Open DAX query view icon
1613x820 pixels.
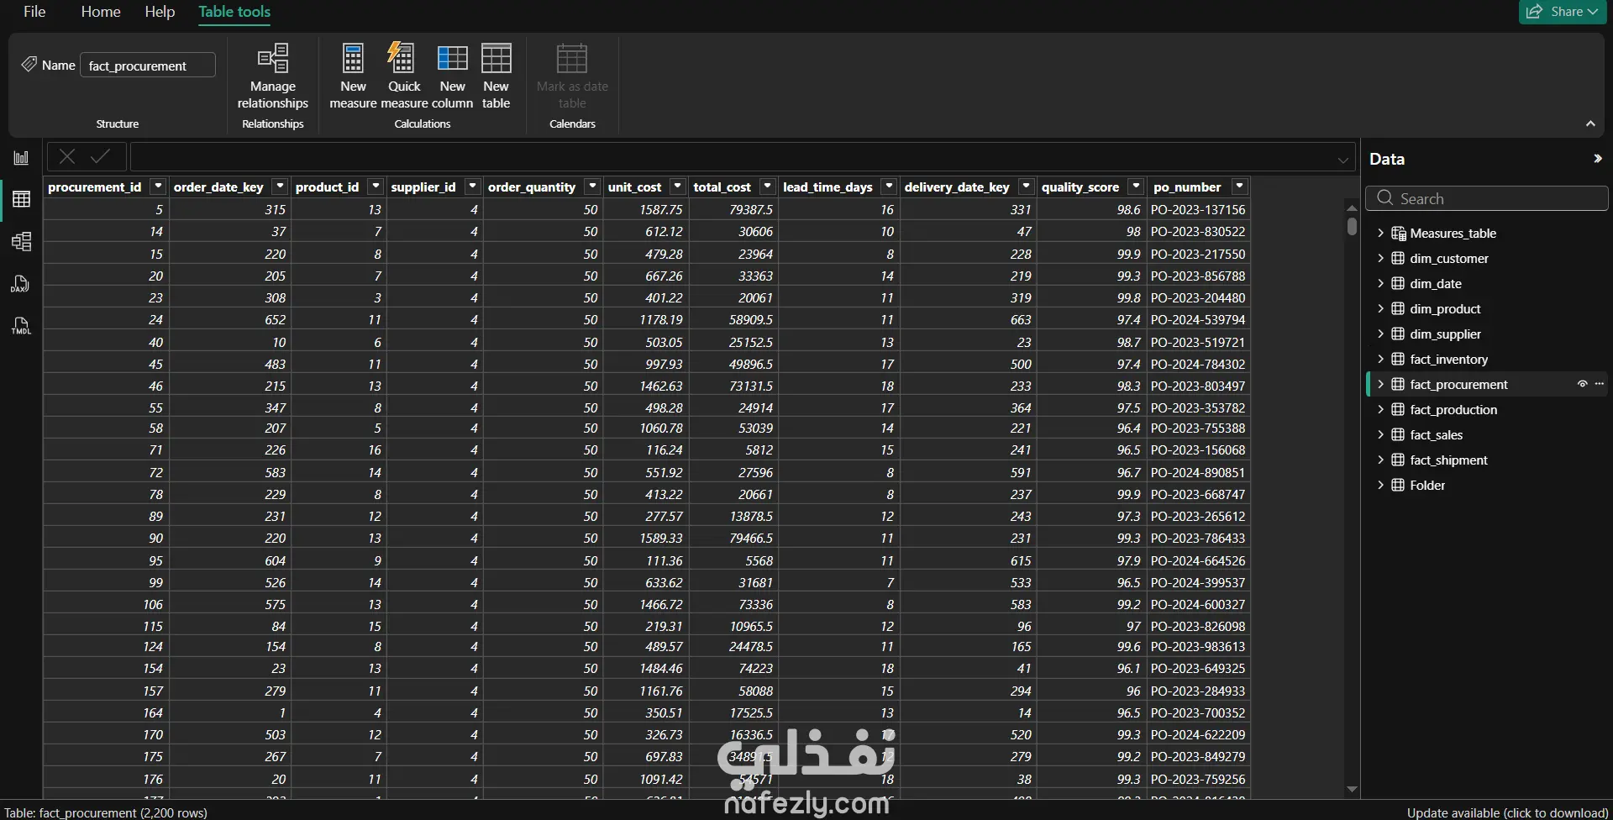coord(21,284)
